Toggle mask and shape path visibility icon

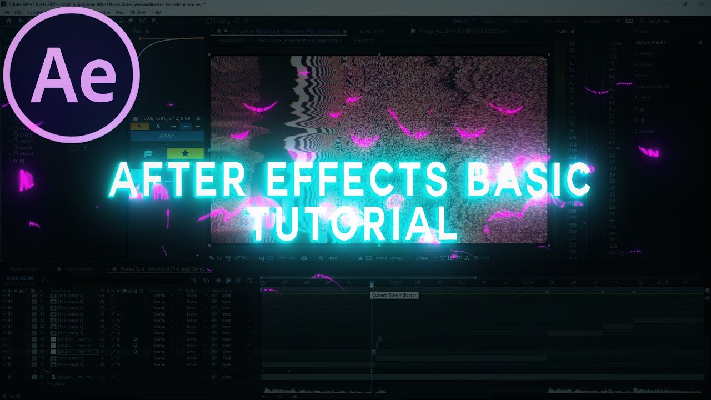pos(270,258)
